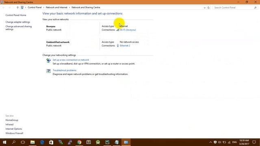Click the Ethernet adapter icon

(118, 45)
